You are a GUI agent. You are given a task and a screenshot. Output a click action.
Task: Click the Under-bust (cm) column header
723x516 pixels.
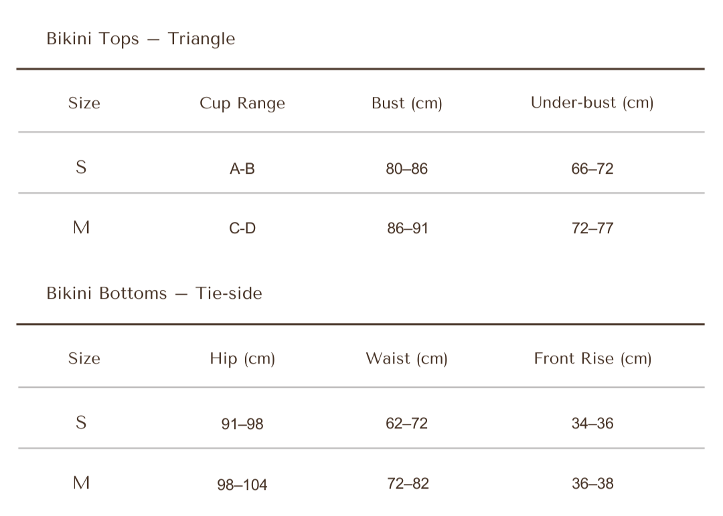(592, 103)
